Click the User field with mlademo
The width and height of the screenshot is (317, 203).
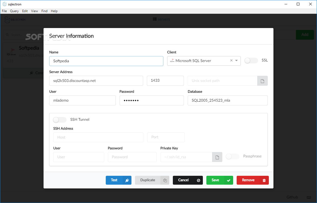tap(82, 100)
